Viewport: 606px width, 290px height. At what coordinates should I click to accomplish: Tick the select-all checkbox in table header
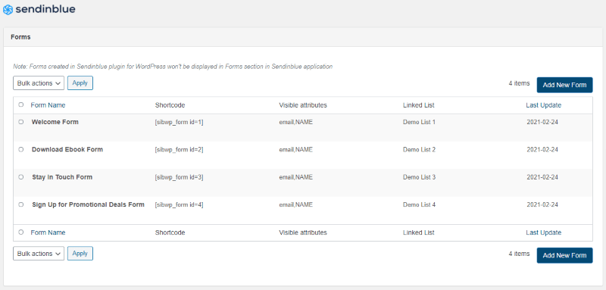(x=21, y=104)
